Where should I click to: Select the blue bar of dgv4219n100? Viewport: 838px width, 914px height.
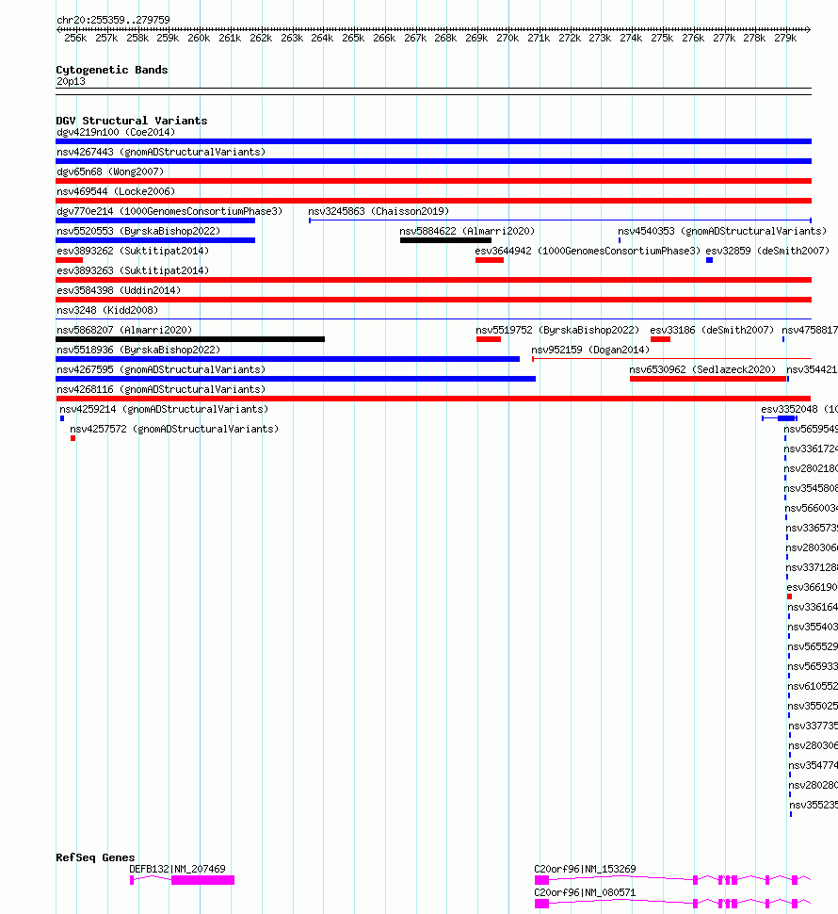pyautogui.click(x=433, y=141)
